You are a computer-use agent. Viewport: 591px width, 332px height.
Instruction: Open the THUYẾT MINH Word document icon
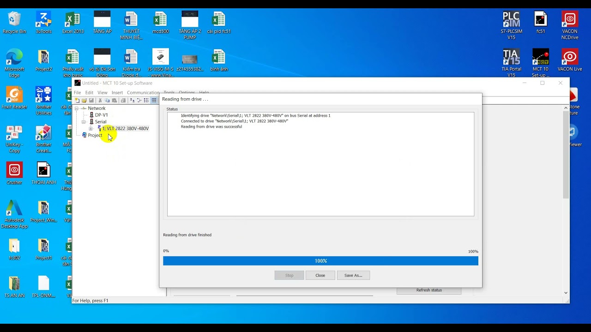point(131,26)
